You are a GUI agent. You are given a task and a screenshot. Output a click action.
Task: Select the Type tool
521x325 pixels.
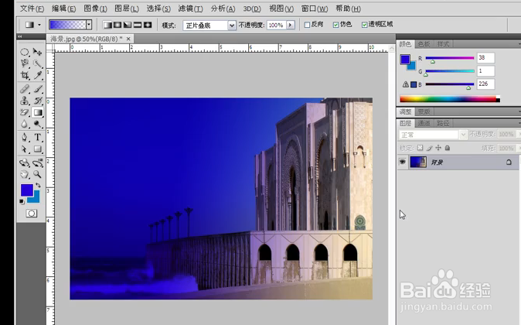click(x=38, y=137)
